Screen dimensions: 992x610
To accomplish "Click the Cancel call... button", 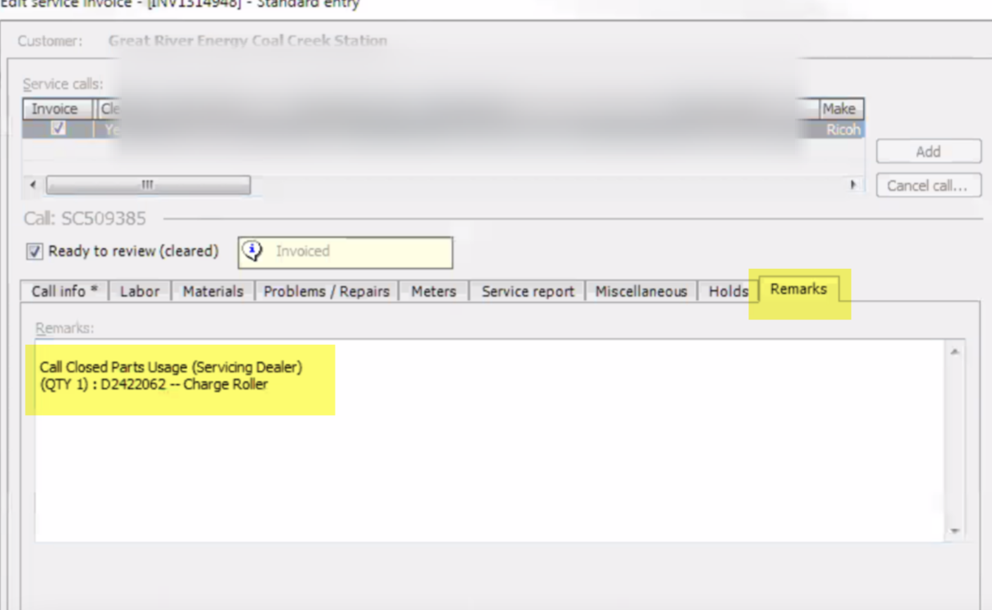I will [x=929, y=185].
